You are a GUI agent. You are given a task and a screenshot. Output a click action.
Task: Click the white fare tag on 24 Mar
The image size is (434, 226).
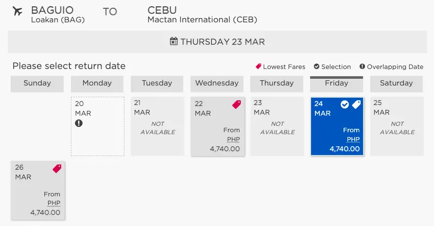coord(356,104)
